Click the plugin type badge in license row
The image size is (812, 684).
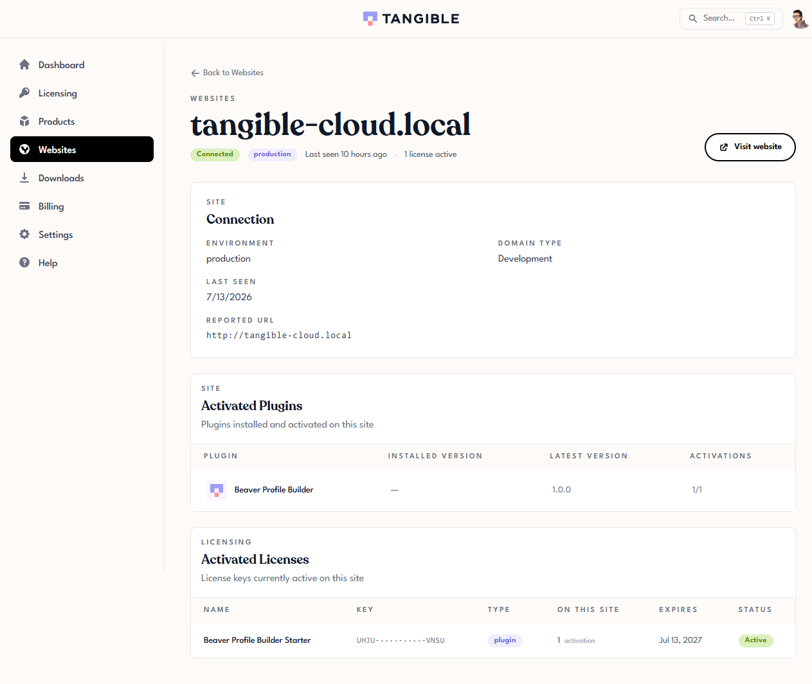pos(505,640)
